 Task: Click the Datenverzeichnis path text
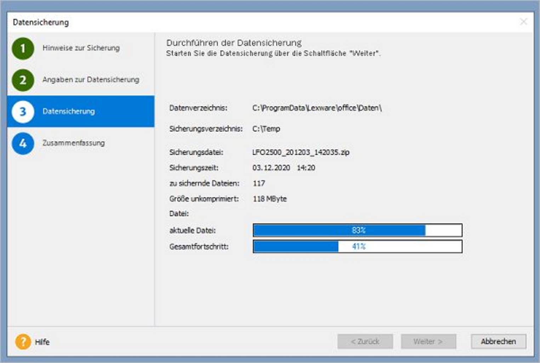317,108
